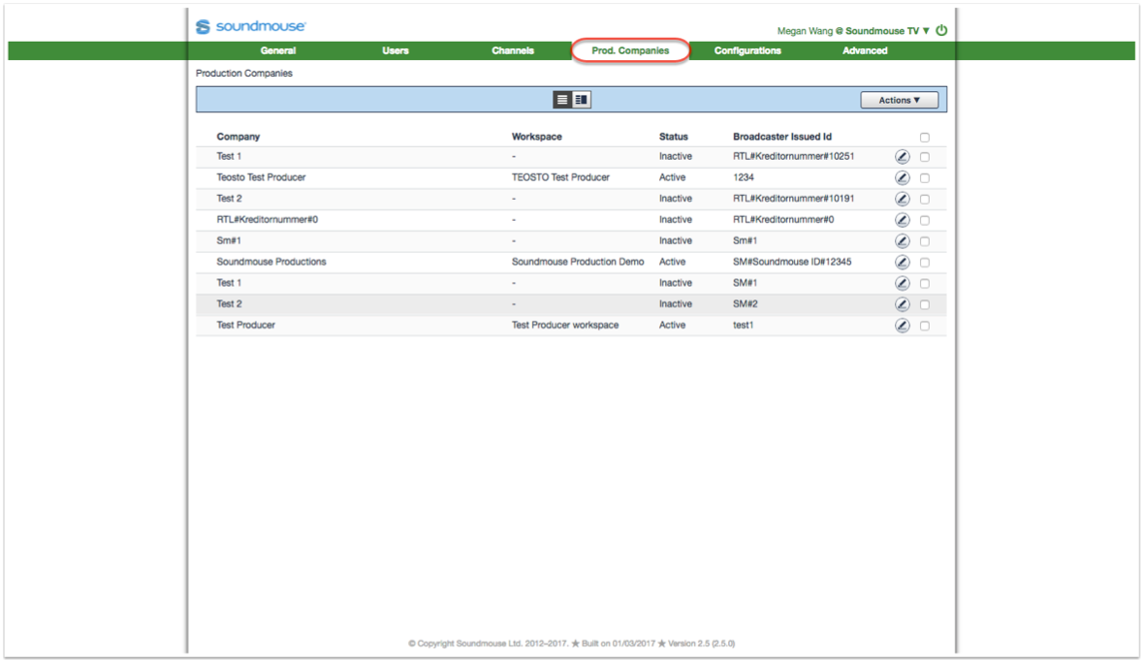Click the Broadcaster ID SM#Soundmouse ID#12345

click(x=792, y=262)
